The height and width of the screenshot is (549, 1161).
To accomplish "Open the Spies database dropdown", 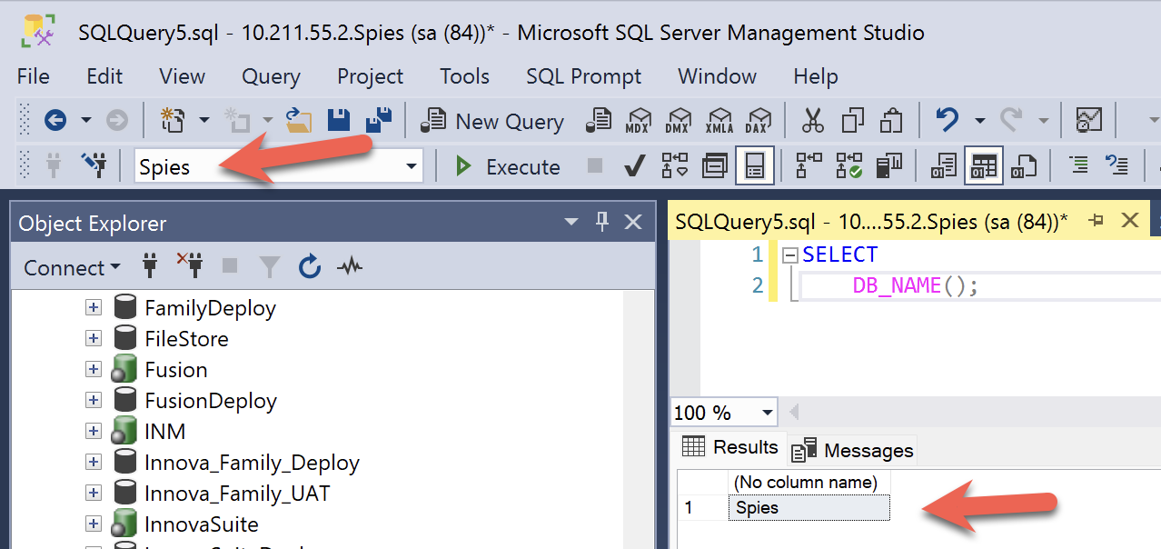I will coord(412,166).
